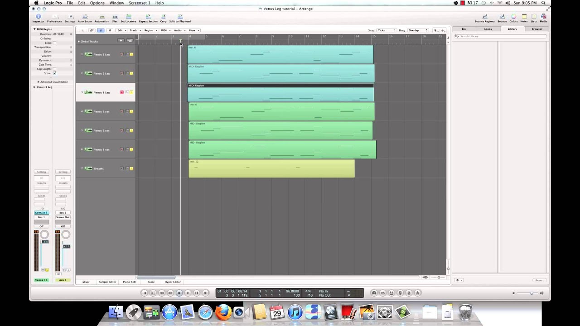Open the Firefox icon in the Dock
Screen dimensions: 580x326
click(x=223, y=312)
